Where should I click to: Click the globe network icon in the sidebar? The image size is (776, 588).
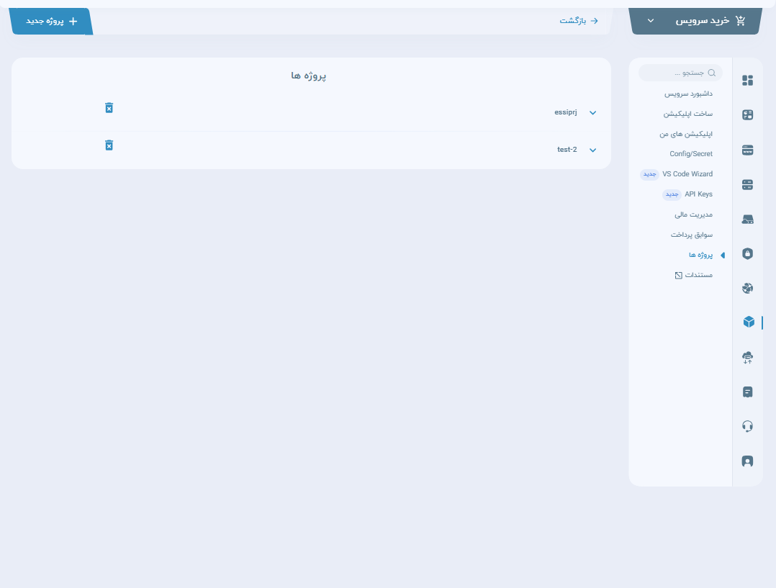tap(747, 288)
